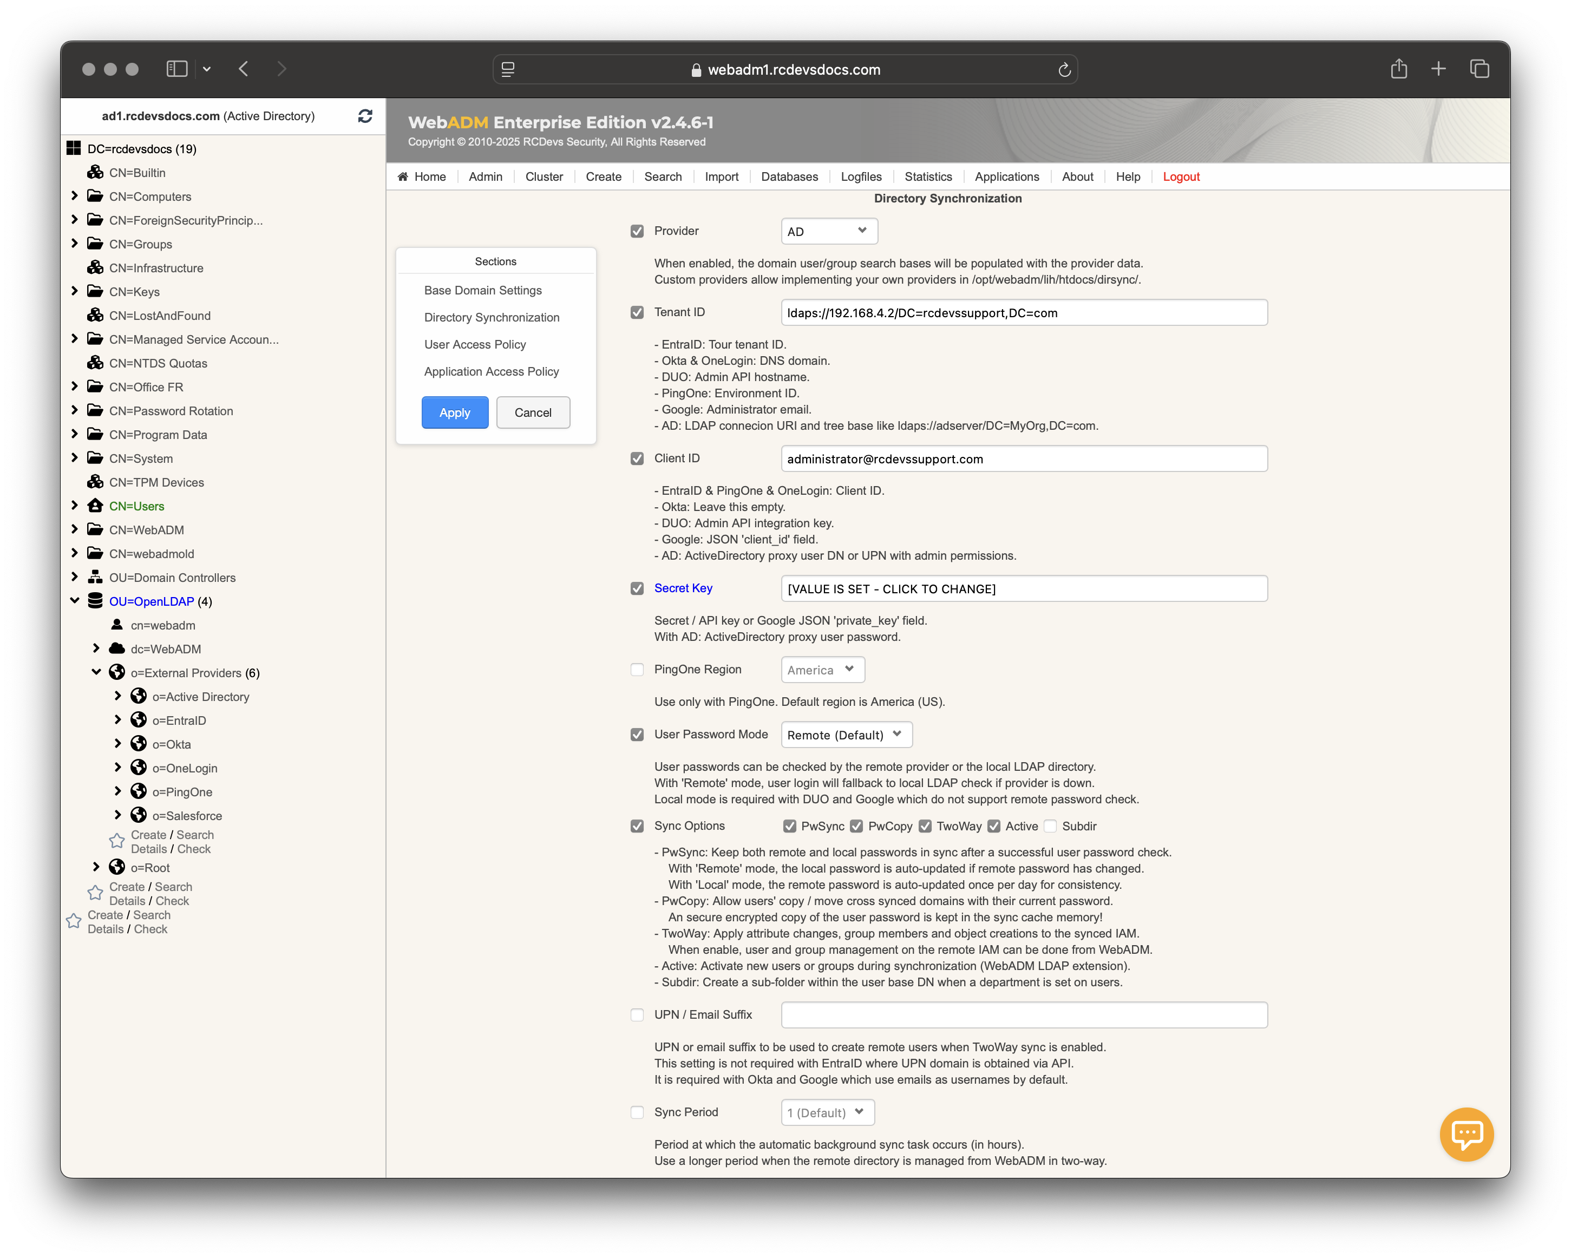Click the Safari sidebar toggle icon
Screen dimensions: 1571x1258
tap(177, 69)
